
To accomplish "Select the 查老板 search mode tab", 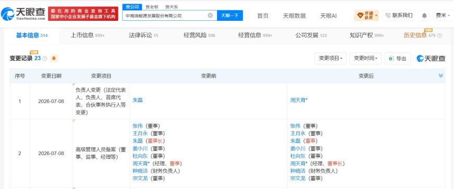I will [152, 7].
